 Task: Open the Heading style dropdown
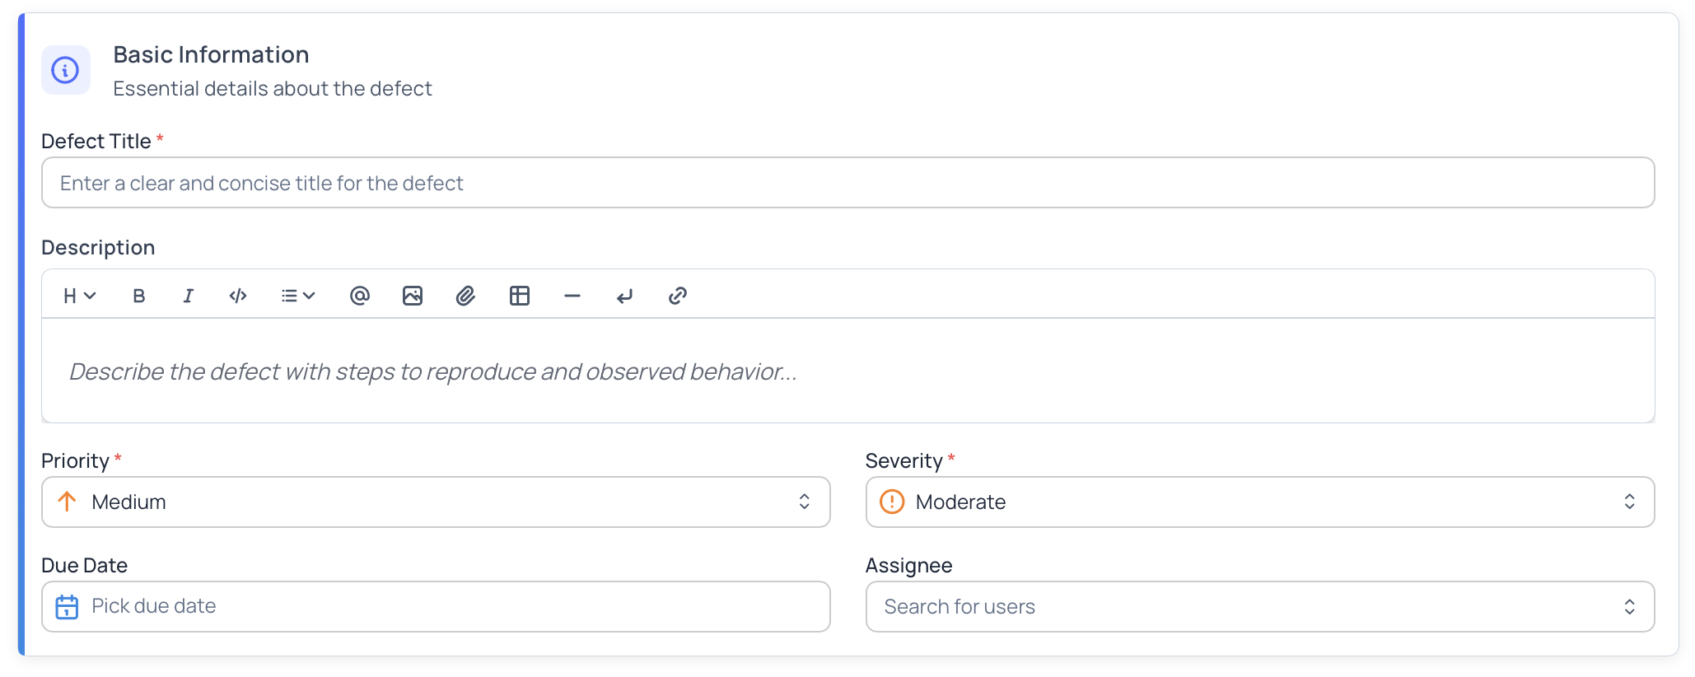80,296
